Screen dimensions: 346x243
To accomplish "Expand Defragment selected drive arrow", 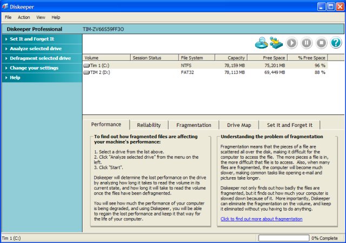I will pos(6,58).
